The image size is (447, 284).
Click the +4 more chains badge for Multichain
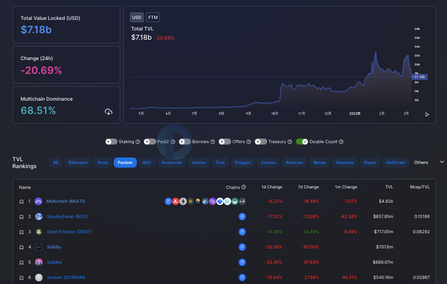point(242,201)
